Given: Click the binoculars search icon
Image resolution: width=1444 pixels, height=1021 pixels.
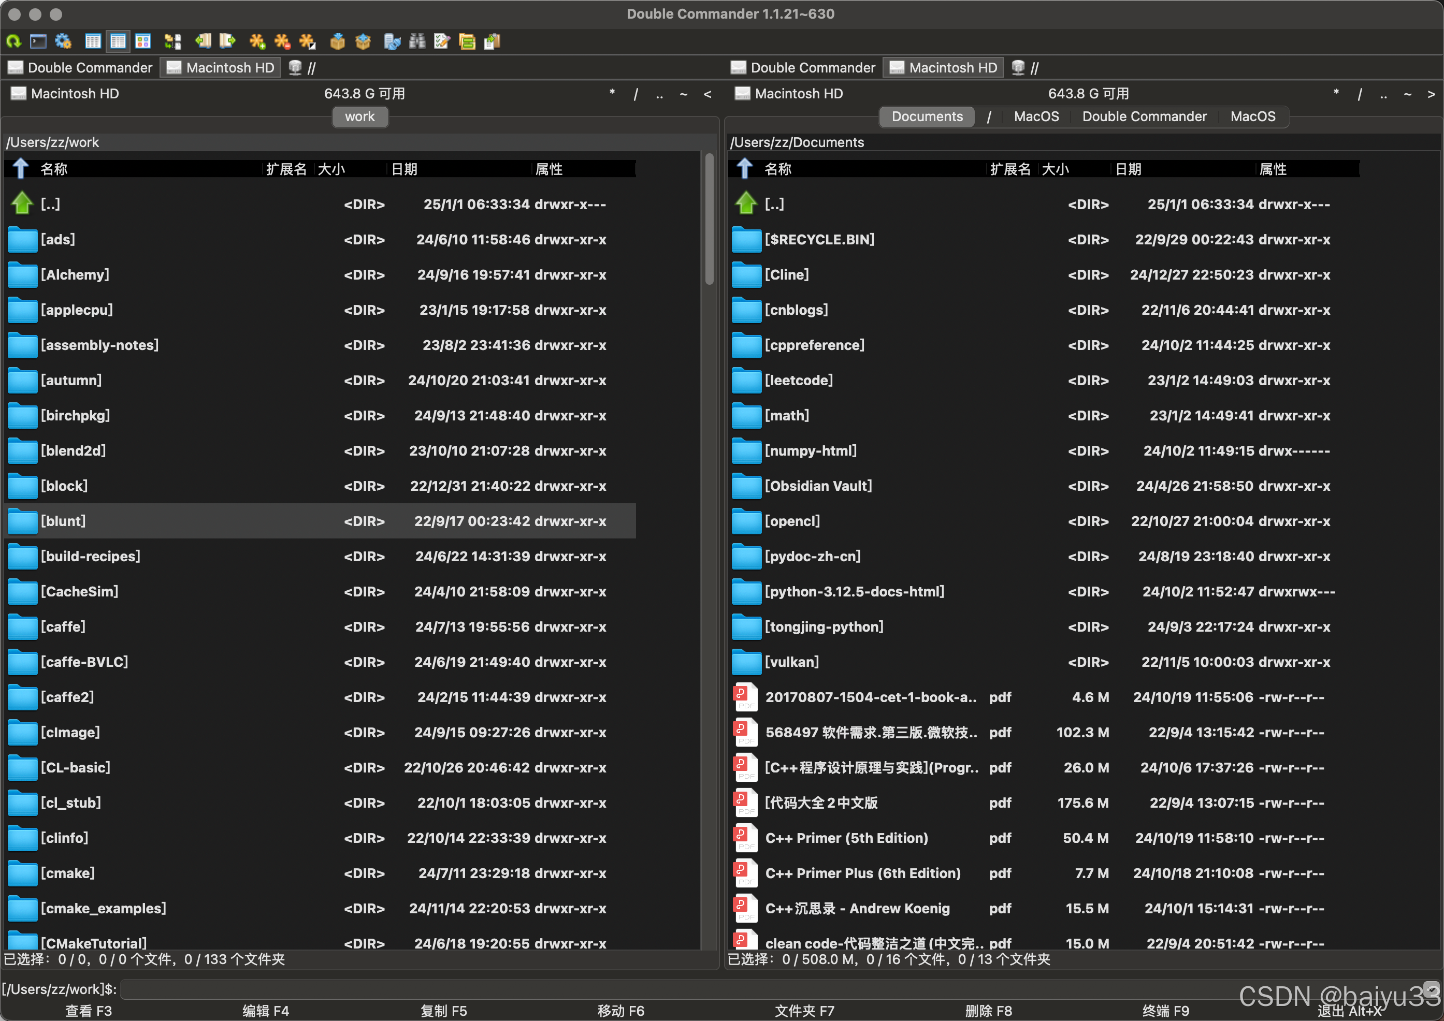Looking at the screenshot, I should pyautogui.click(x=417, y=41).
